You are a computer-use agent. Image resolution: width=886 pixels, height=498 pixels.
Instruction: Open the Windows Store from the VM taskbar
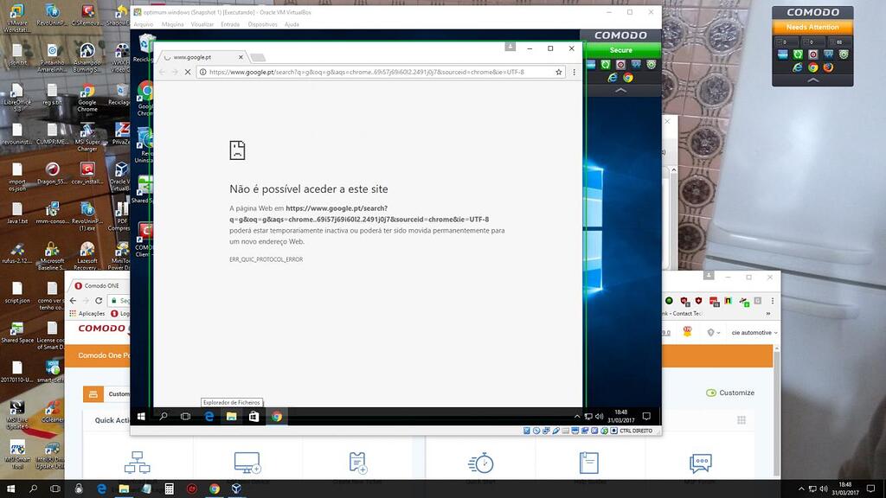[253, 416]
